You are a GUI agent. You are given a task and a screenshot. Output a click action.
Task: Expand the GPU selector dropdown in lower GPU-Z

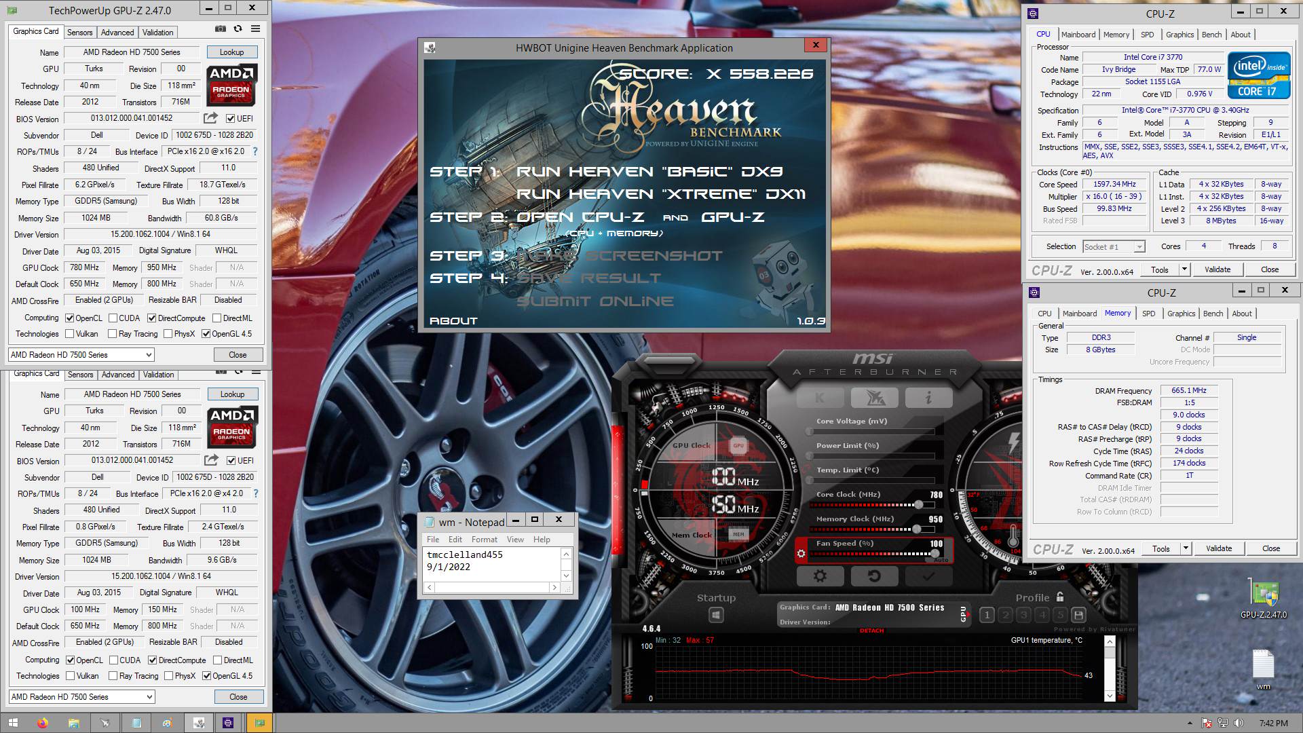[x=149, y=697]
